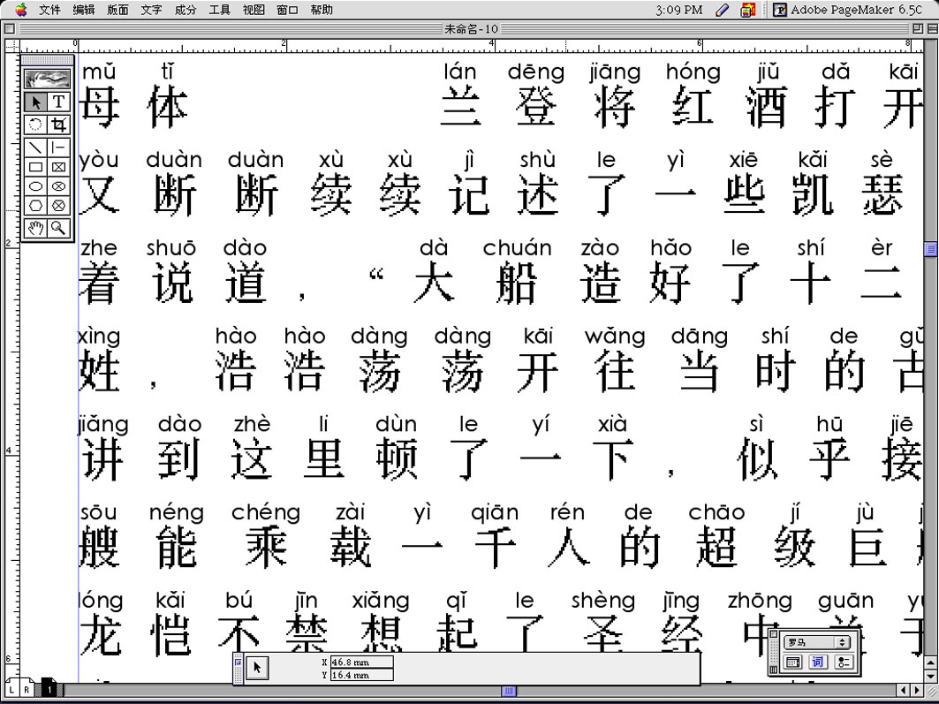Select the Rotating tool

click(x=35, y=125)
